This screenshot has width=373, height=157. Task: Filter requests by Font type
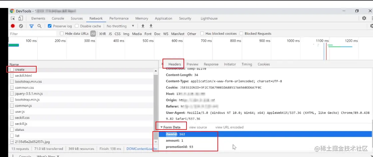148,34
